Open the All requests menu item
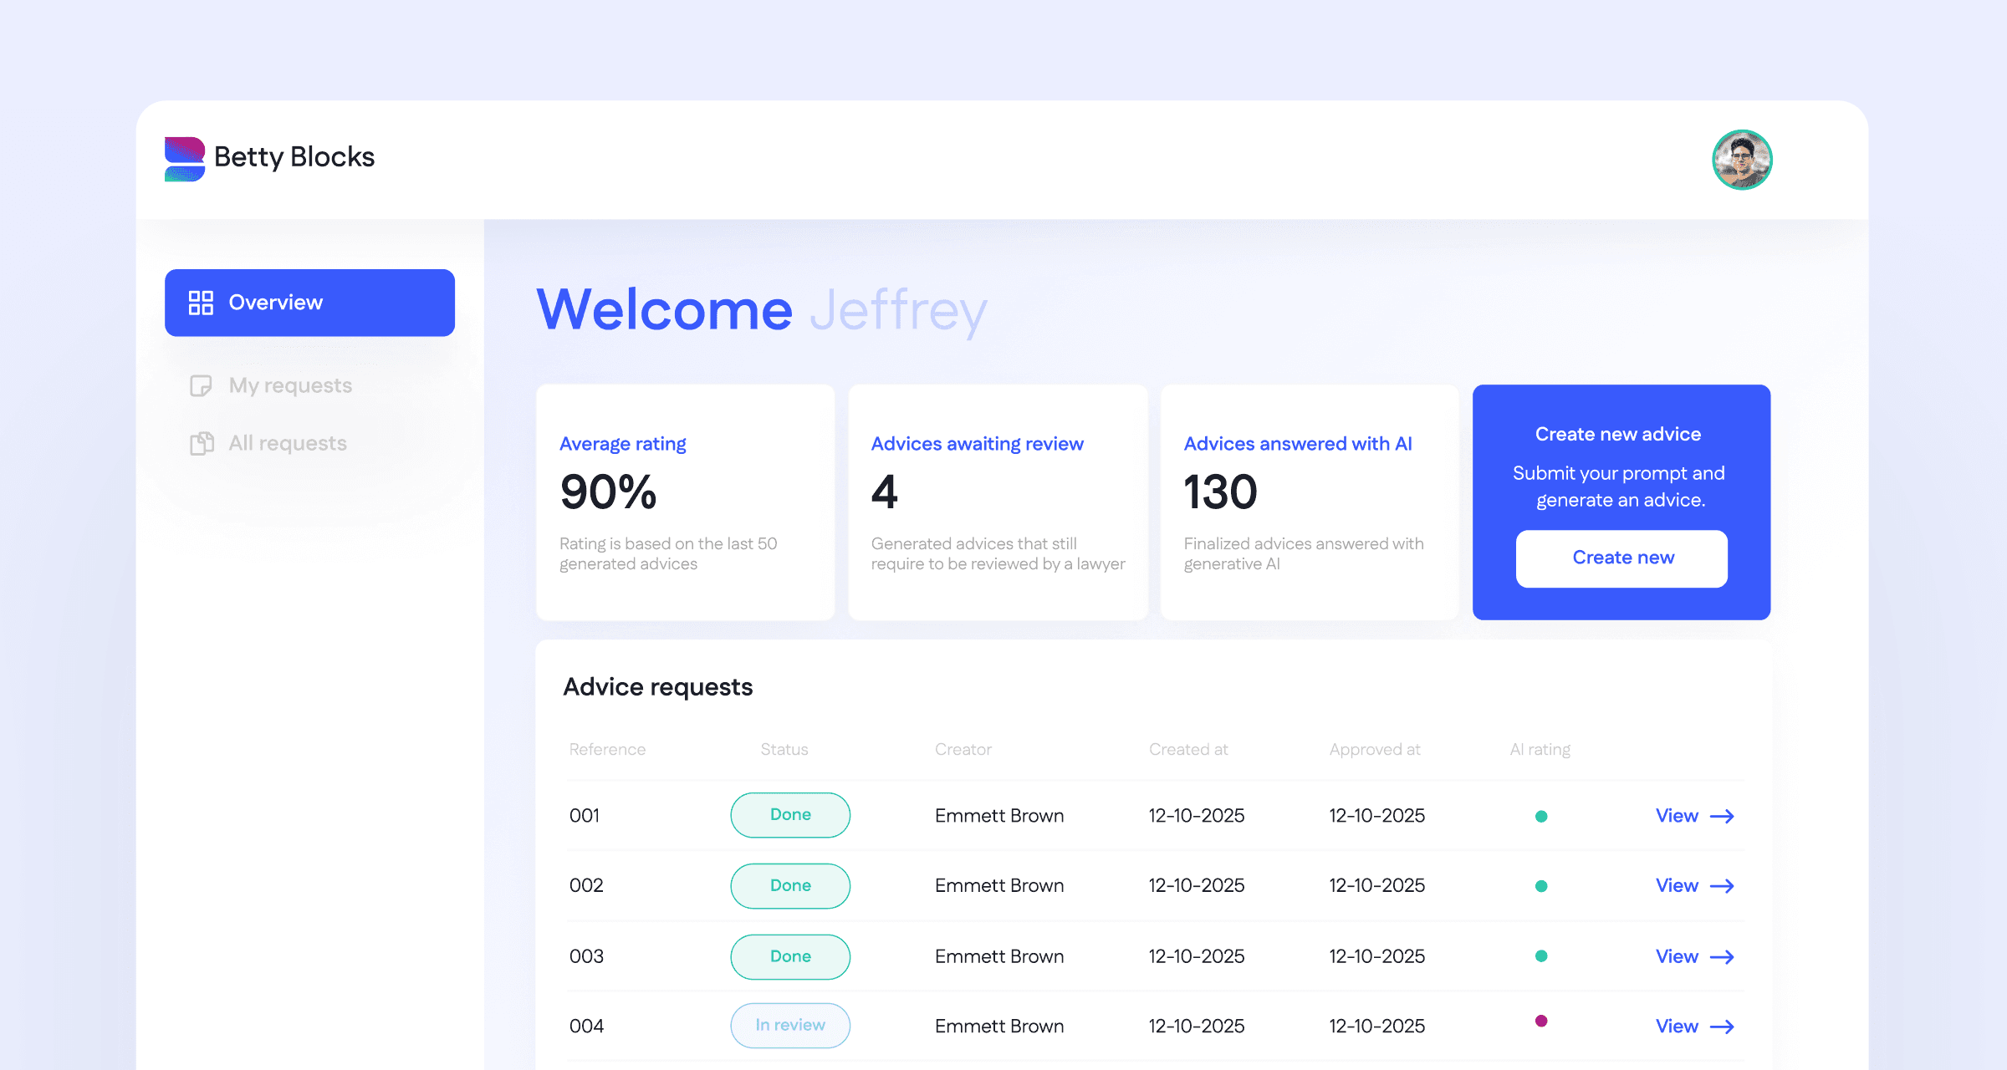 coord(288,443)
